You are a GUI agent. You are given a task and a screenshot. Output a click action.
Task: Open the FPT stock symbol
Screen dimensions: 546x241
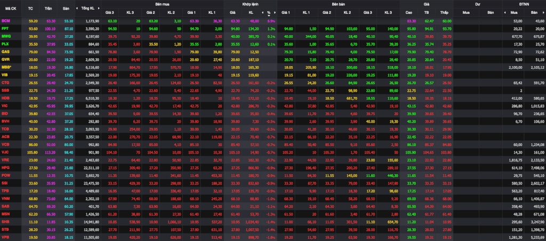5,28
